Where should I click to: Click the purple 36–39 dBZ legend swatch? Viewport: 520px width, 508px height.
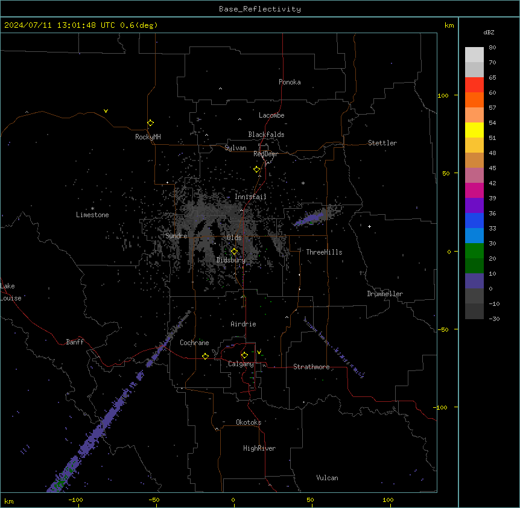coord(474,206)
